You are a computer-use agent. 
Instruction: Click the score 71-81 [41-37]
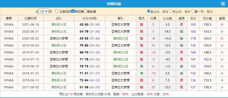coord(90,73)
